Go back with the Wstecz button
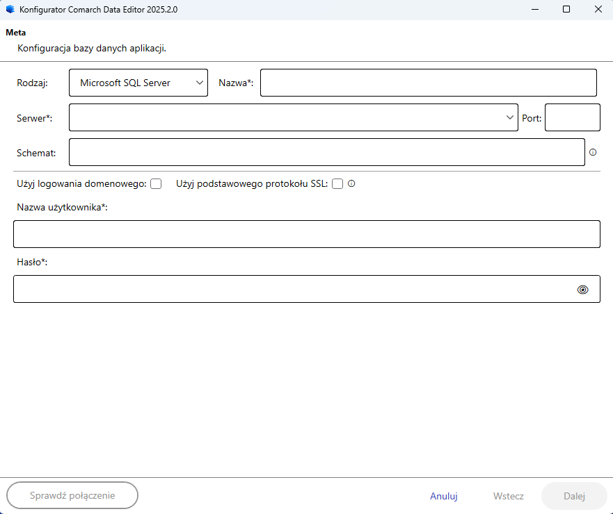Image resolution: width=613 pixels, height=514 pixels. tap(508, 496)
